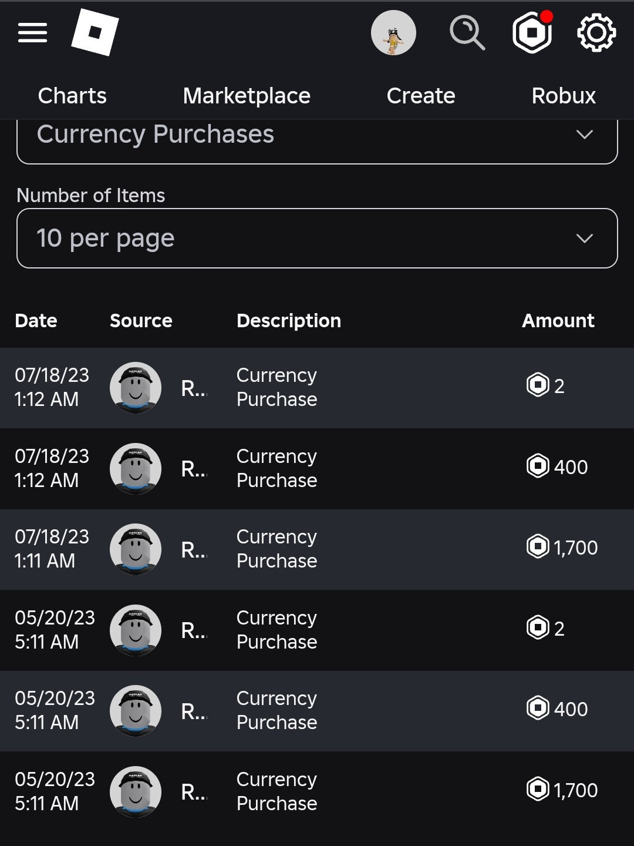
Task: Click the Robux icon beside the 1,700 amount dated 07/18/23
Action: coord(538,546)
